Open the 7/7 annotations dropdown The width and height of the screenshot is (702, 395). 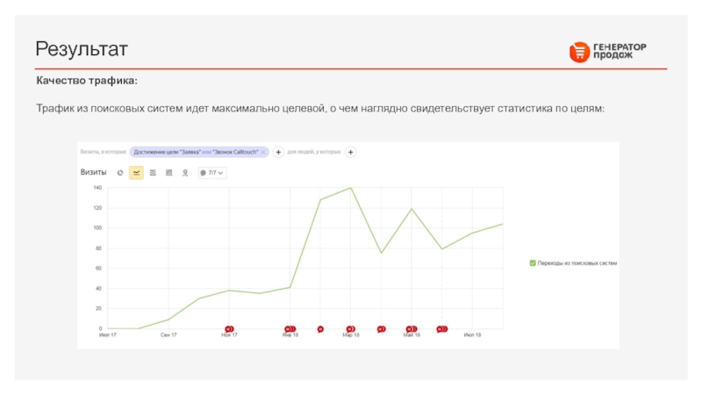[x=212, y=173]
